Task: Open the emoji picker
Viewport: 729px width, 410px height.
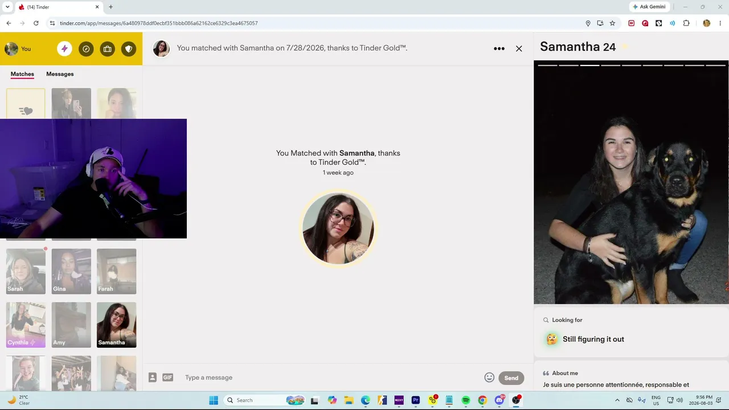Action: [489, 377]
